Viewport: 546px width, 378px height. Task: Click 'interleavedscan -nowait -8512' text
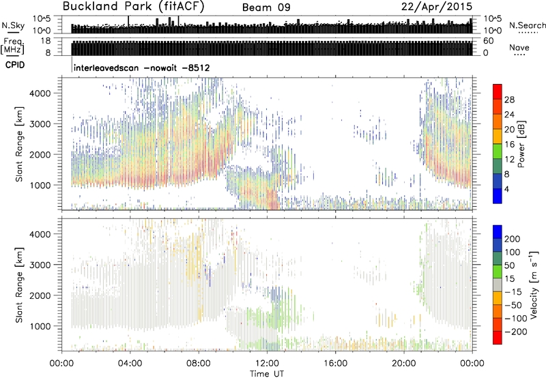click(x=142, y=68)
